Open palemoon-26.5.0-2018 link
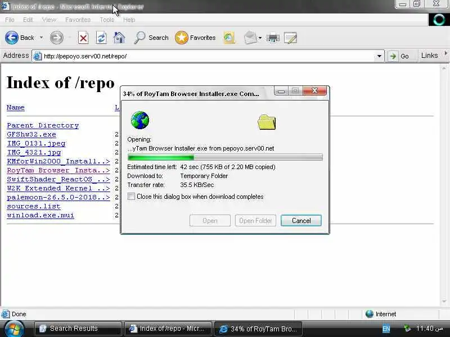 point(58,197)
